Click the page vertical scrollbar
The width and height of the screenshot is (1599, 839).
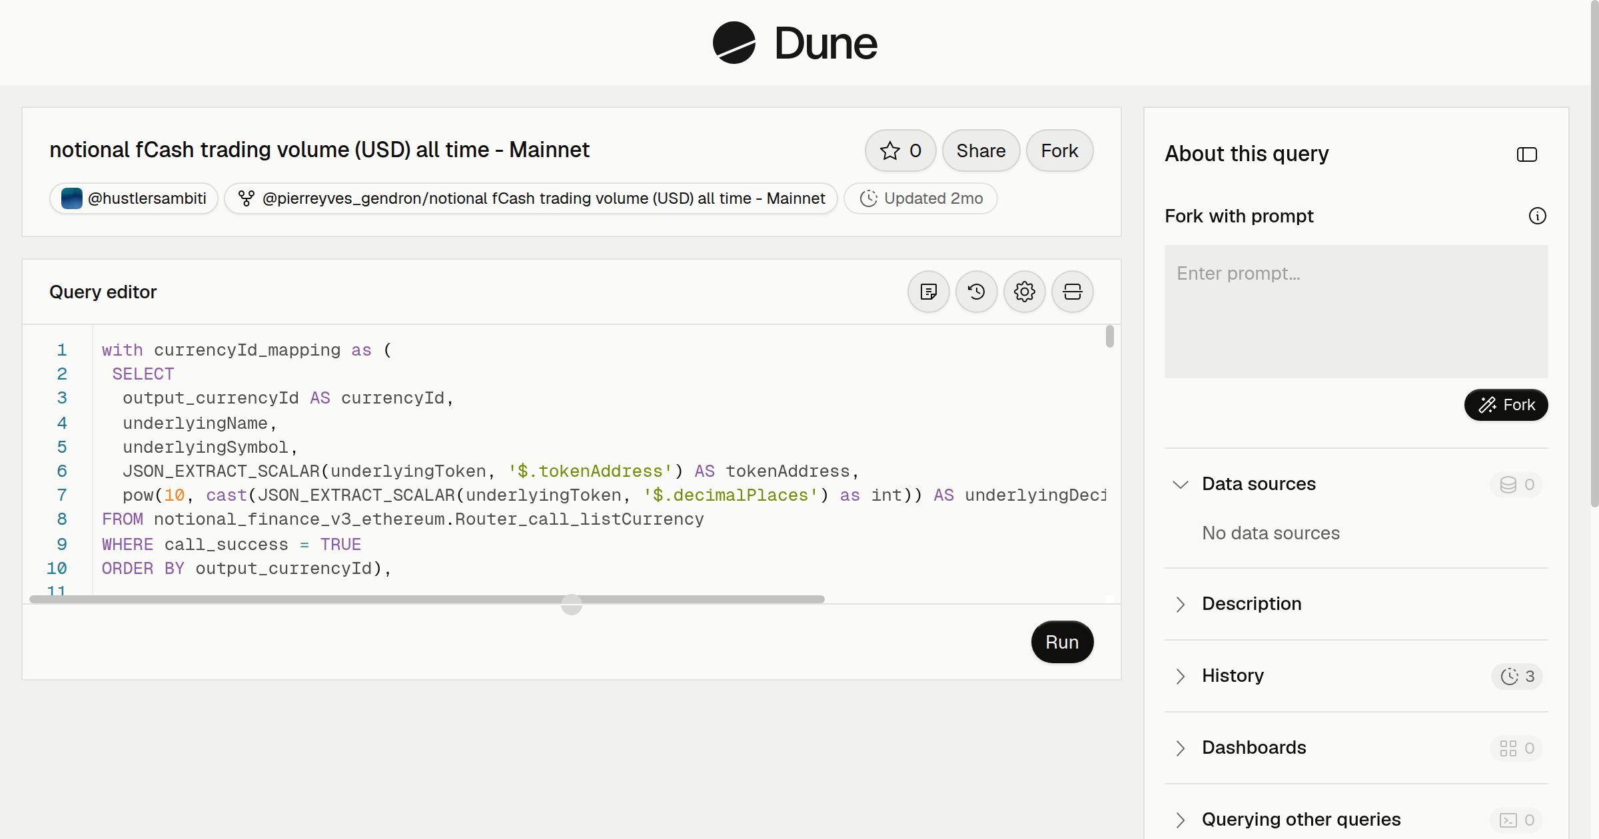pyautogui.click(x=1594, y=254)
